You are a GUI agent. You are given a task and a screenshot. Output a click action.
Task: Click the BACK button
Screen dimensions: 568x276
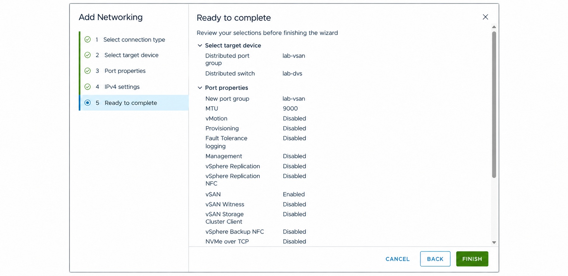[435, 259]
